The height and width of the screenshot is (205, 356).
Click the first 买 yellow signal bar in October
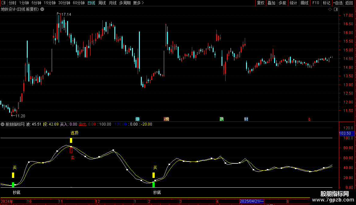tap(13, 175)
